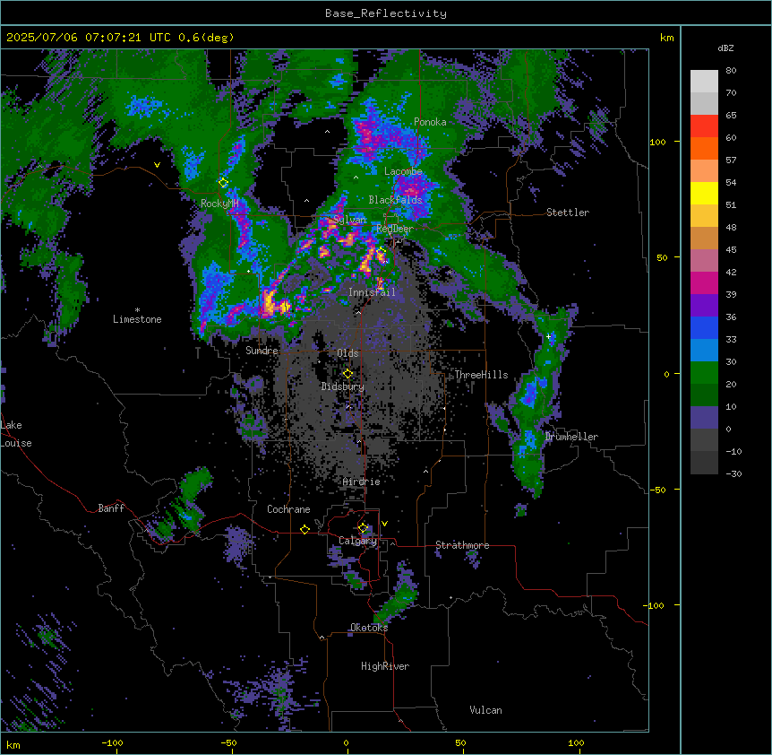Click the Innisfail label
The width and height of the screenshot is (772, 755).
point(372,292)
